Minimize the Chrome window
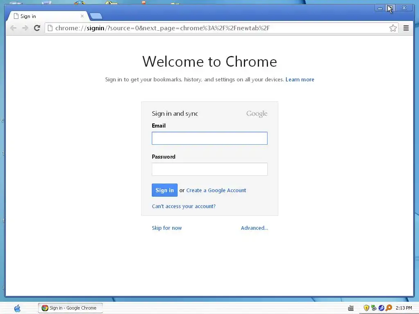This screenshot has height=314, width=419. [380, 8]
